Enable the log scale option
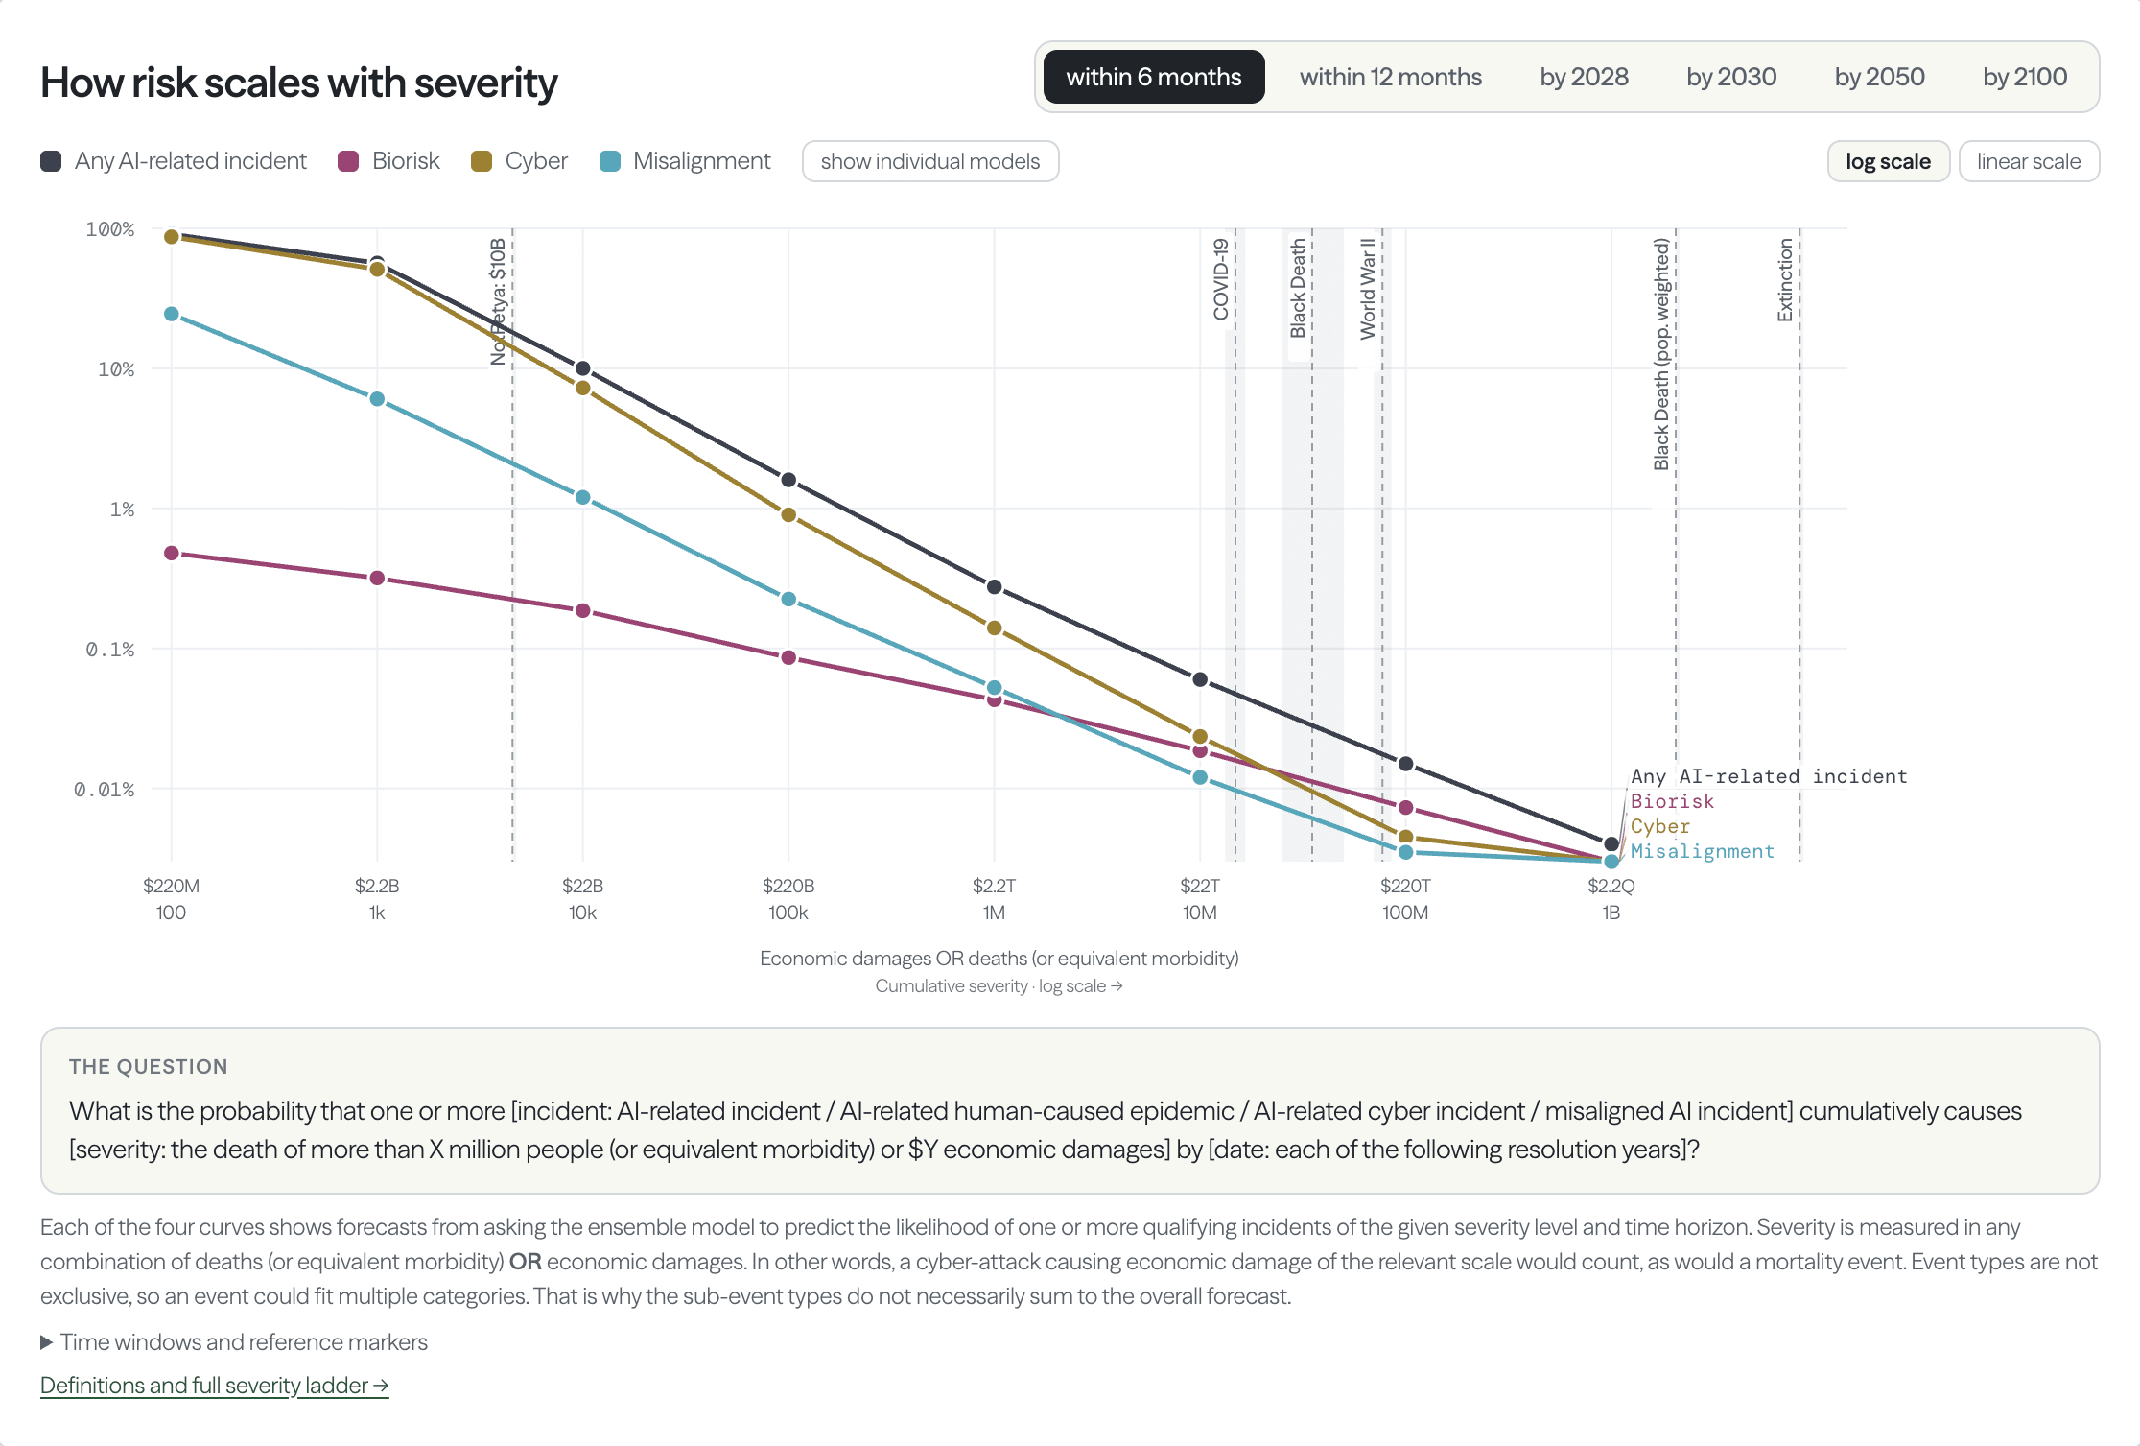The image size is (2140, 1446). pos(1888,161)
